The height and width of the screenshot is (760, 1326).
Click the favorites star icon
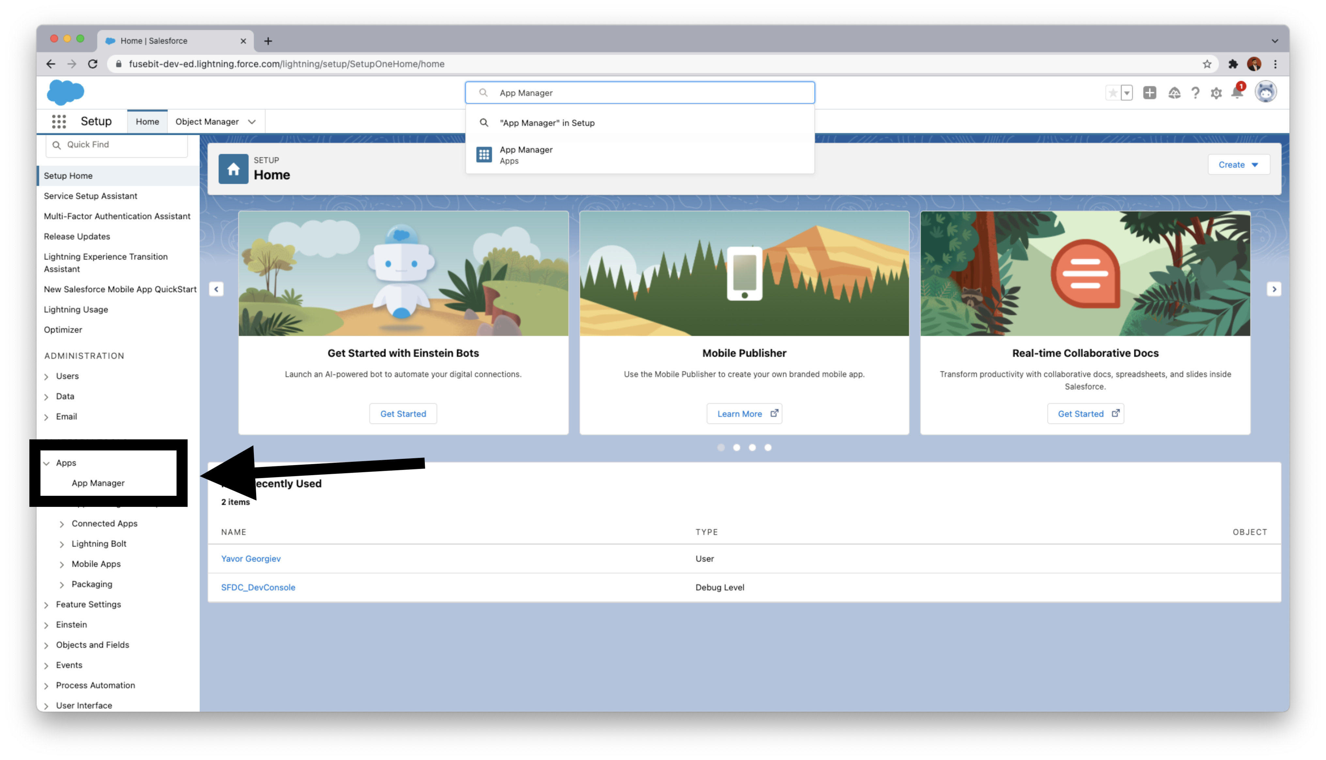click(x=1113, y=93)
